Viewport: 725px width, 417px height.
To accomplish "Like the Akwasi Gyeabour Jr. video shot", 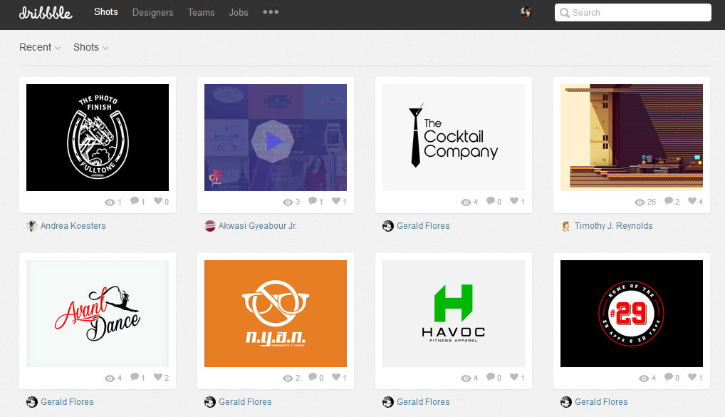I will pyautogui.click(x=336, y=201).
